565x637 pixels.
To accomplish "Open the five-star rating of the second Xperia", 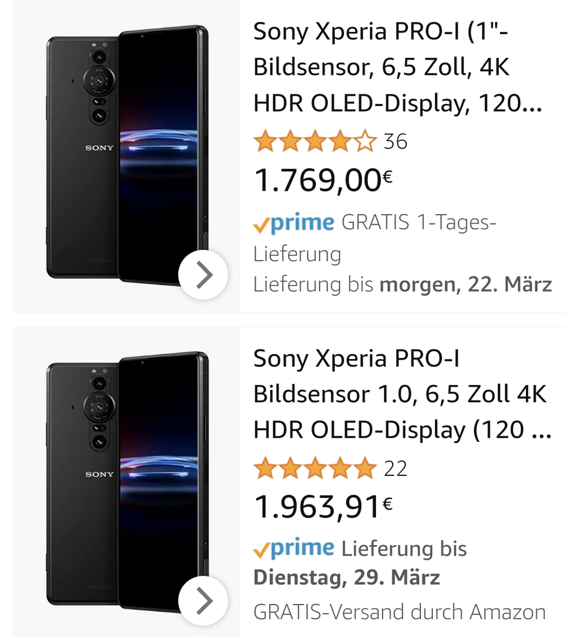I will [315, 468].
